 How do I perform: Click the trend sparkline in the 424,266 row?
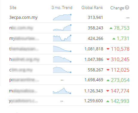coord(62,38)
